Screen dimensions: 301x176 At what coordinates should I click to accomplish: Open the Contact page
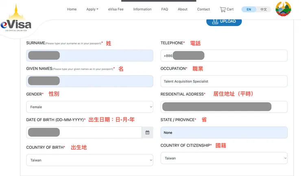pos(203,9)
